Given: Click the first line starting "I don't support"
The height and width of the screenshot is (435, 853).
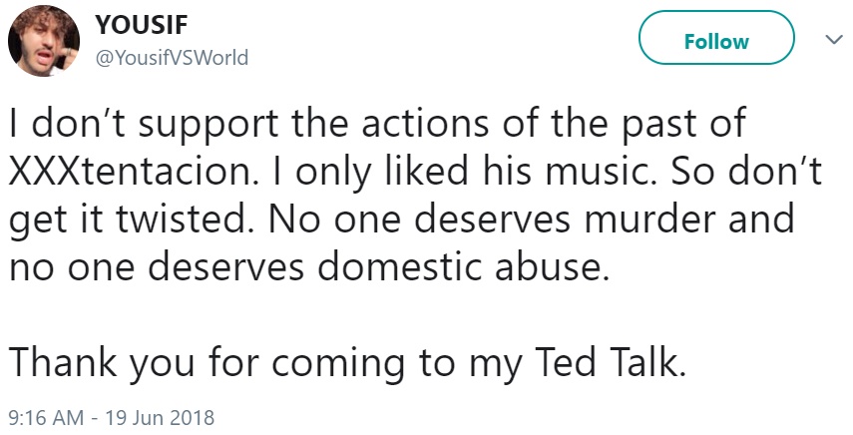Looking at the screenshot, I should (377, 125).
